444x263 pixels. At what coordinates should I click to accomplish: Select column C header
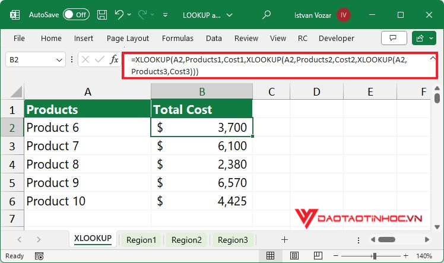click(271, 92)
